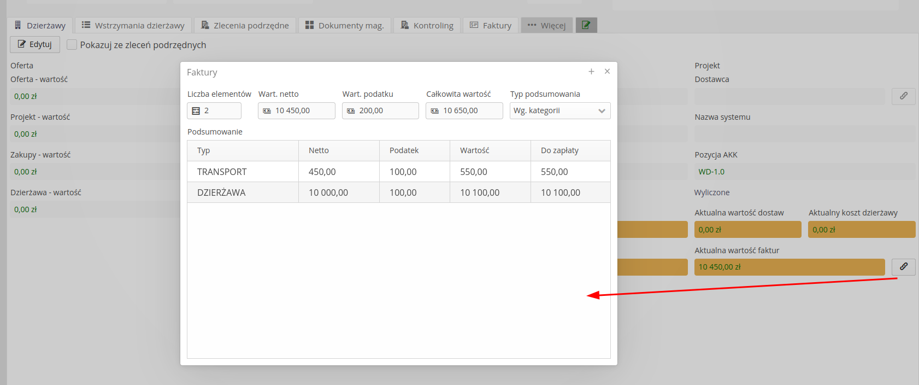
Task: Click money icon in Wart. netto field
Action: click(267, 111)
